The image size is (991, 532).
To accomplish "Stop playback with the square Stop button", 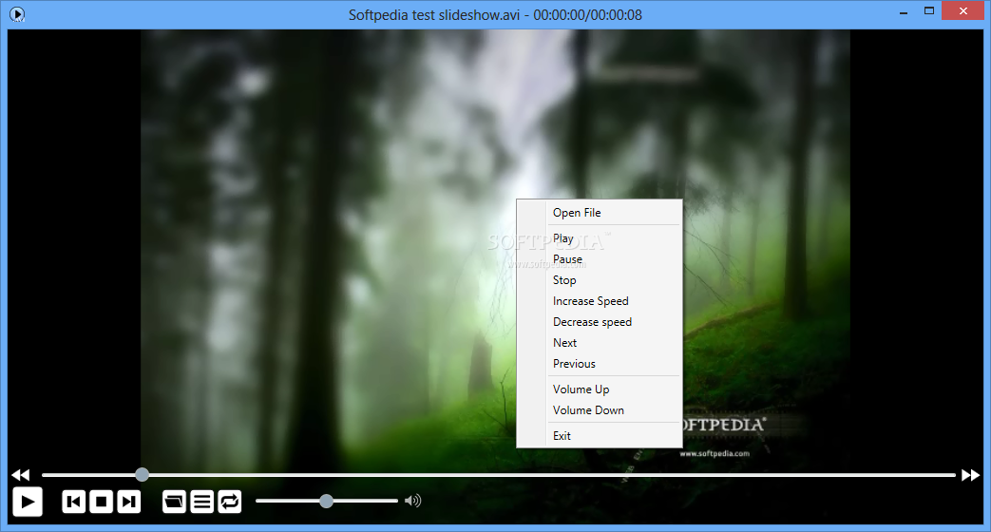I will pos(101,502).
